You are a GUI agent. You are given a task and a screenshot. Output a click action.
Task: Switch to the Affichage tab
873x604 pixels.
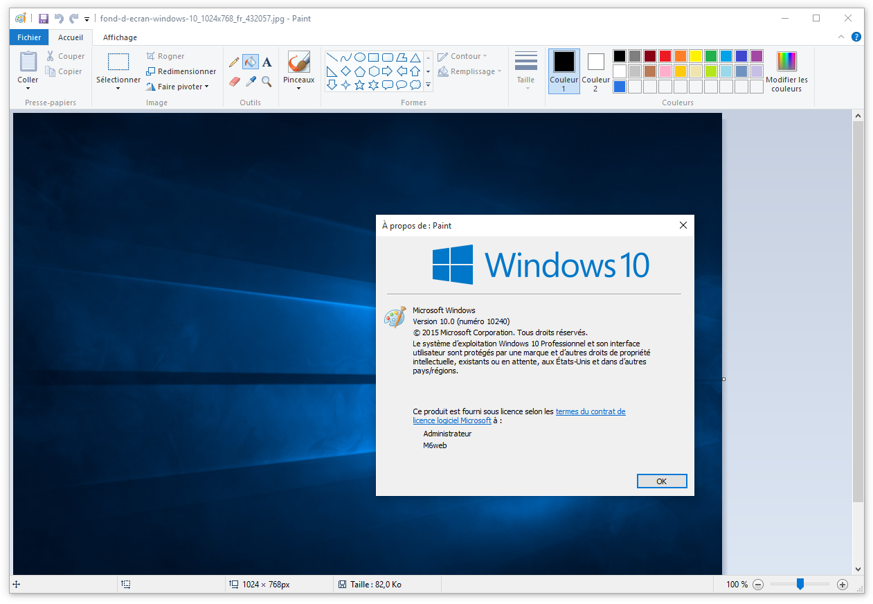tap(120, 37)
